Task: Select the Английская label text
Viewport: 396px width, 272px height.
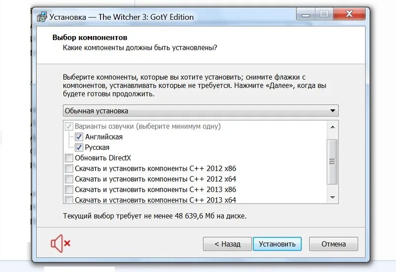Action: click(104, 137)
